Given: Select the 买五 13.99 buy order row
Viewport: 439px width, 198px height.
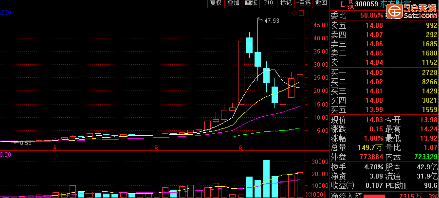Looking at the screenshot, I should (384, 109).
